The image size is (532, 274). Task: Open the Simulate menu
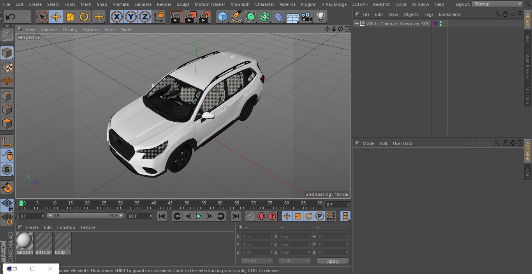(x=143, y=4)
